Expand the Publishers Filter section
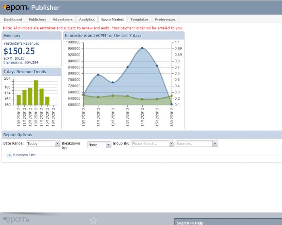This screenshot has width=282, height=225. coord(10,155)
